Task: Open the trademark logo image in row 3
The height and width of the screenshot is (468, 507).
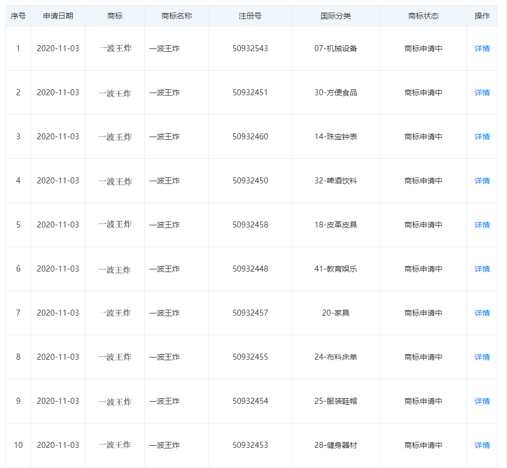Action: [115, 137]
